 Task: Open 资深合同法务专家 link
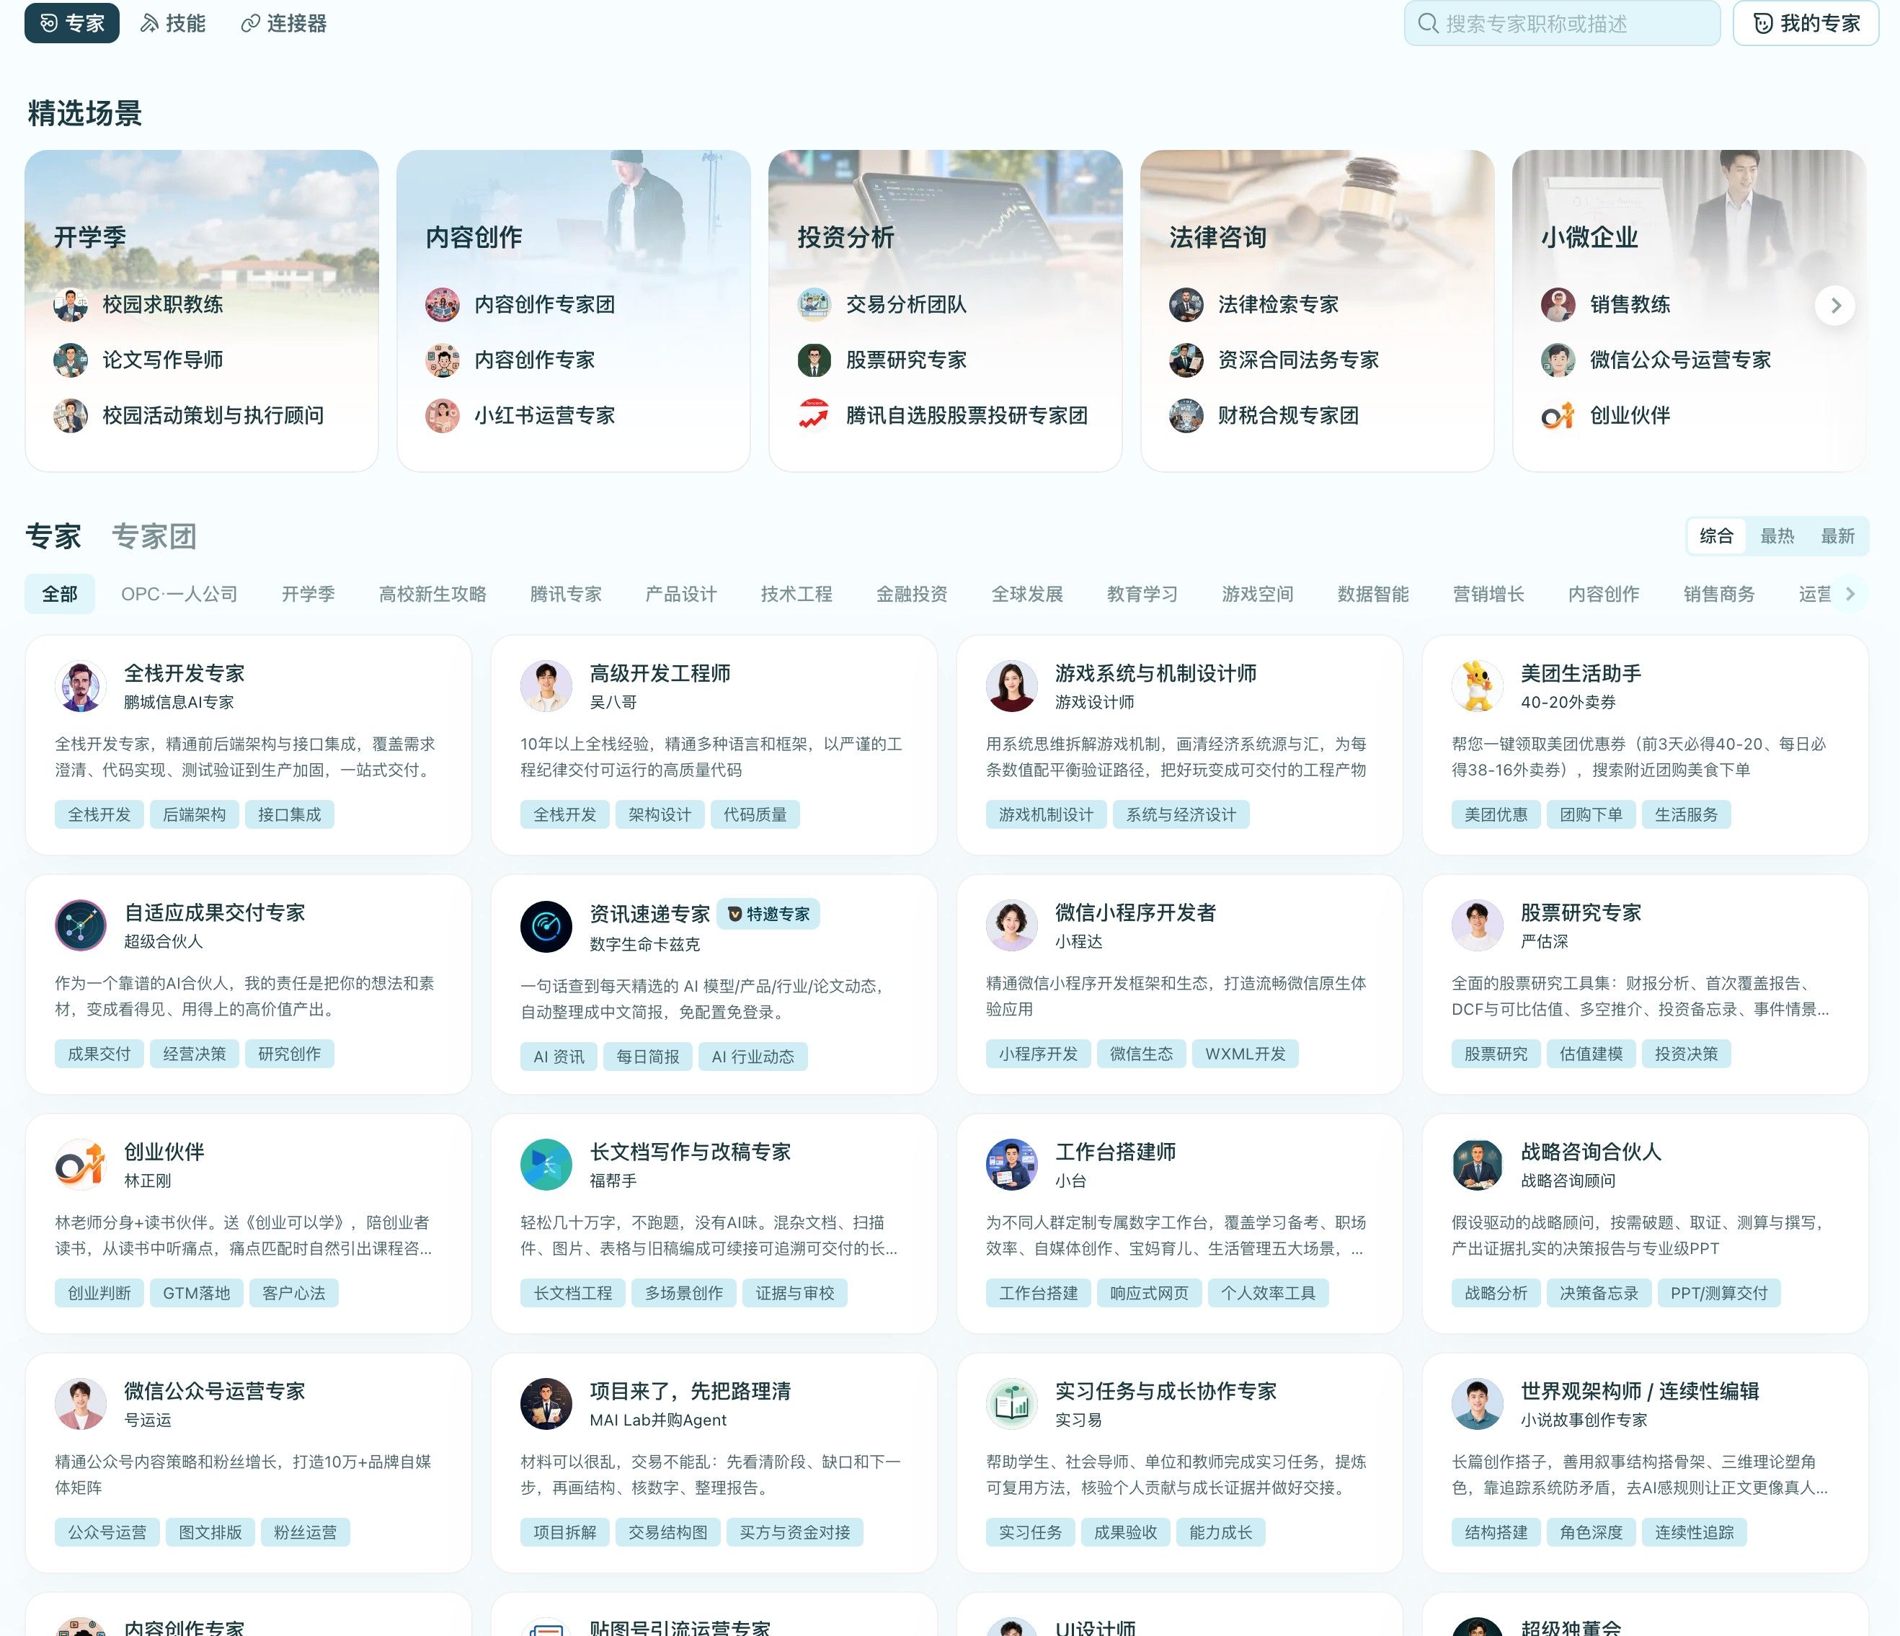point(1298,360)
